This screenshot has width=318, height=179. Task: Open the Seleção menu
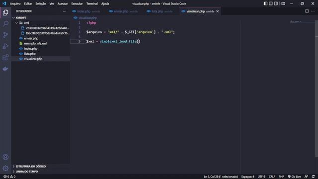(41, 3)
